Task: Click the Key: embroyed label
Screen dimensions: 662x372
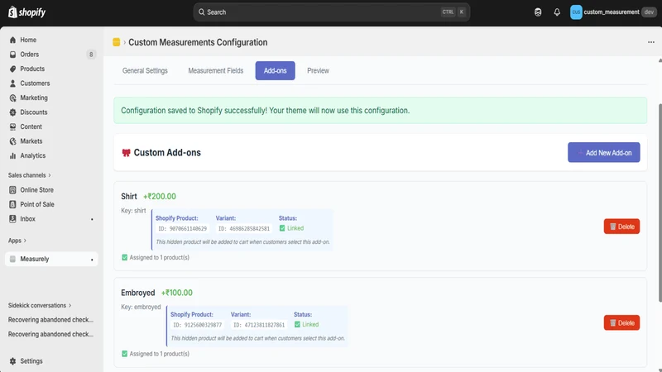Action: point(141,307)
